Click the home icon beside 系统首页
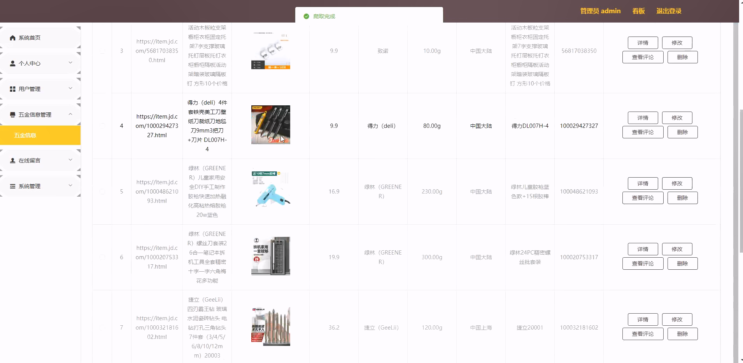This screenshot has width=743, height=363. pyautogui.click(x=12, y=38)
